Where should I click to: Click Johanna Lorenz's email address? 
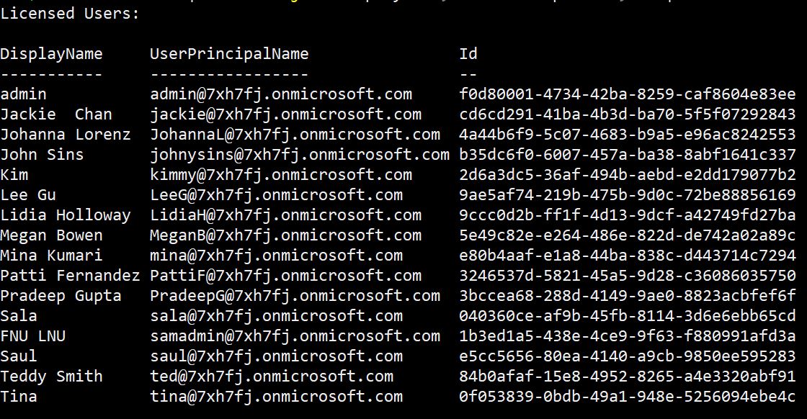295,135
